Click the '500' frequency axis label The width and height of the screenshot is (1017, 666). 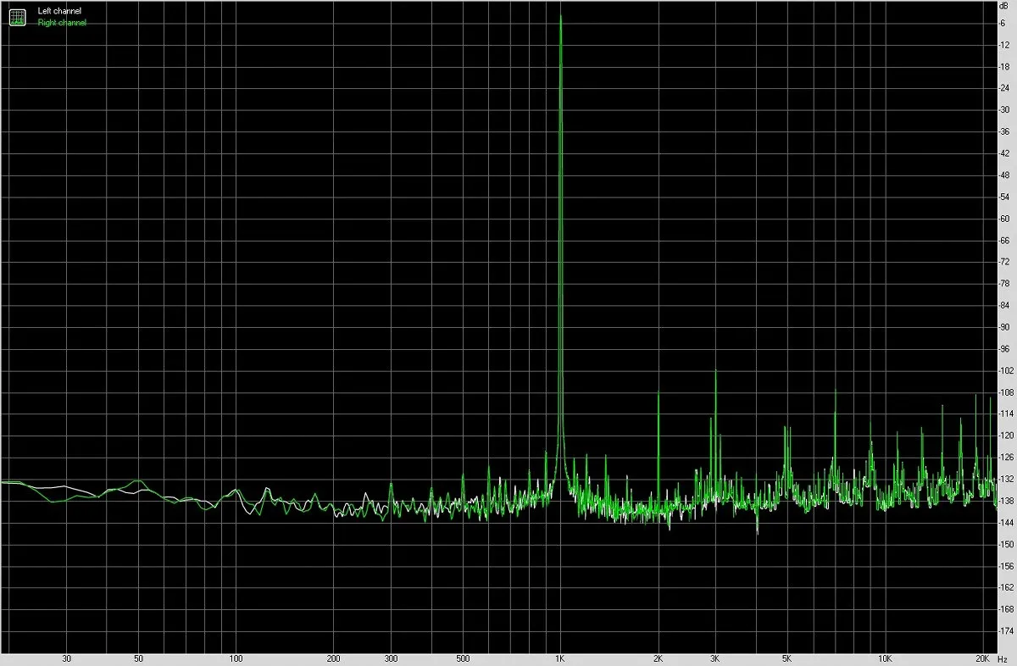click(x=463, y=658)
